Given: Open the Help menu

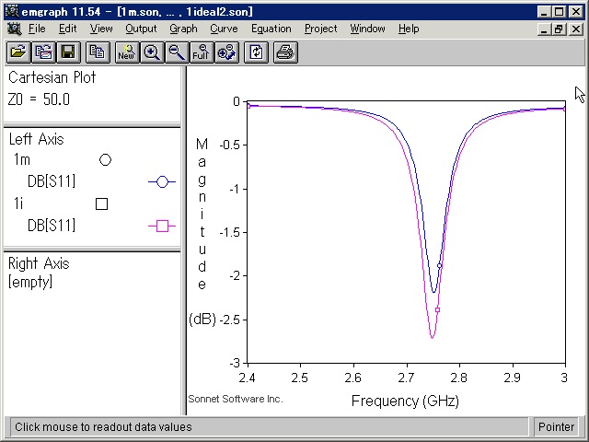Looking at the screenshot, I should point(409,29).
